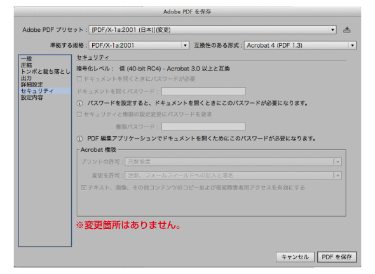
Task: Click the PDF を保存 button
Action: point(337,257)
